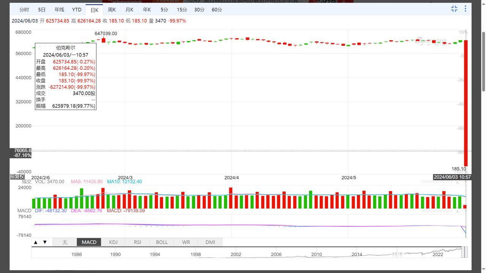486x273 pixels.
Task: Click the 2024/2/6 start date label
Action: point(41,177)
